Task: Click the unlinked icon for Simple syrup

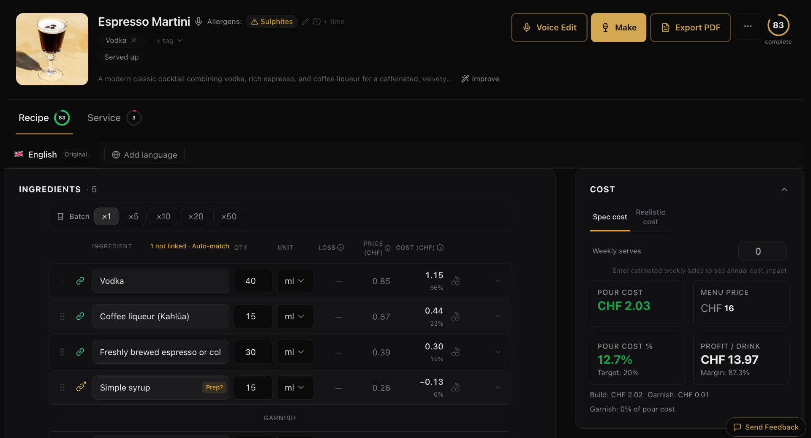Action: pyautogui.click(x=80, y=387)
